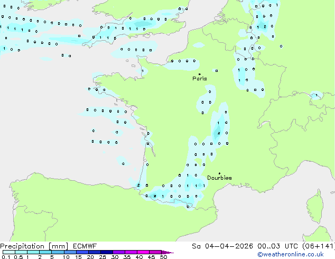Pick the purple legend swatch between 30 and 35
Image resolution: width=335 pixels, height=259 pixels.
[119, 252]
